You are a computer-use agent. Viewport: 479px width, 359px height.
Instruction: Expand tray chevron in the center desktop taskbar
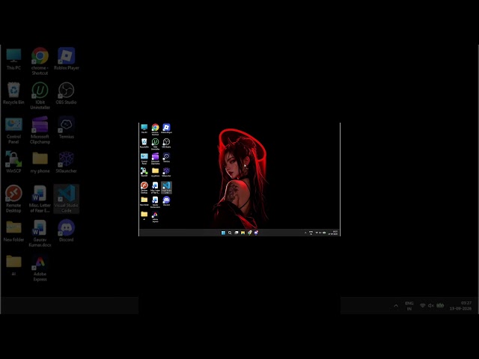tap(305, 233)
